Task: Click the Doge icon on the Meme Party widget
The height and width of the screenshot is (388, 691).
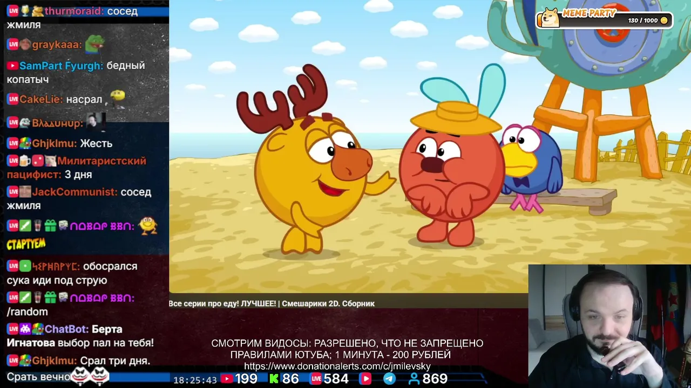Action: pos(550,18)
